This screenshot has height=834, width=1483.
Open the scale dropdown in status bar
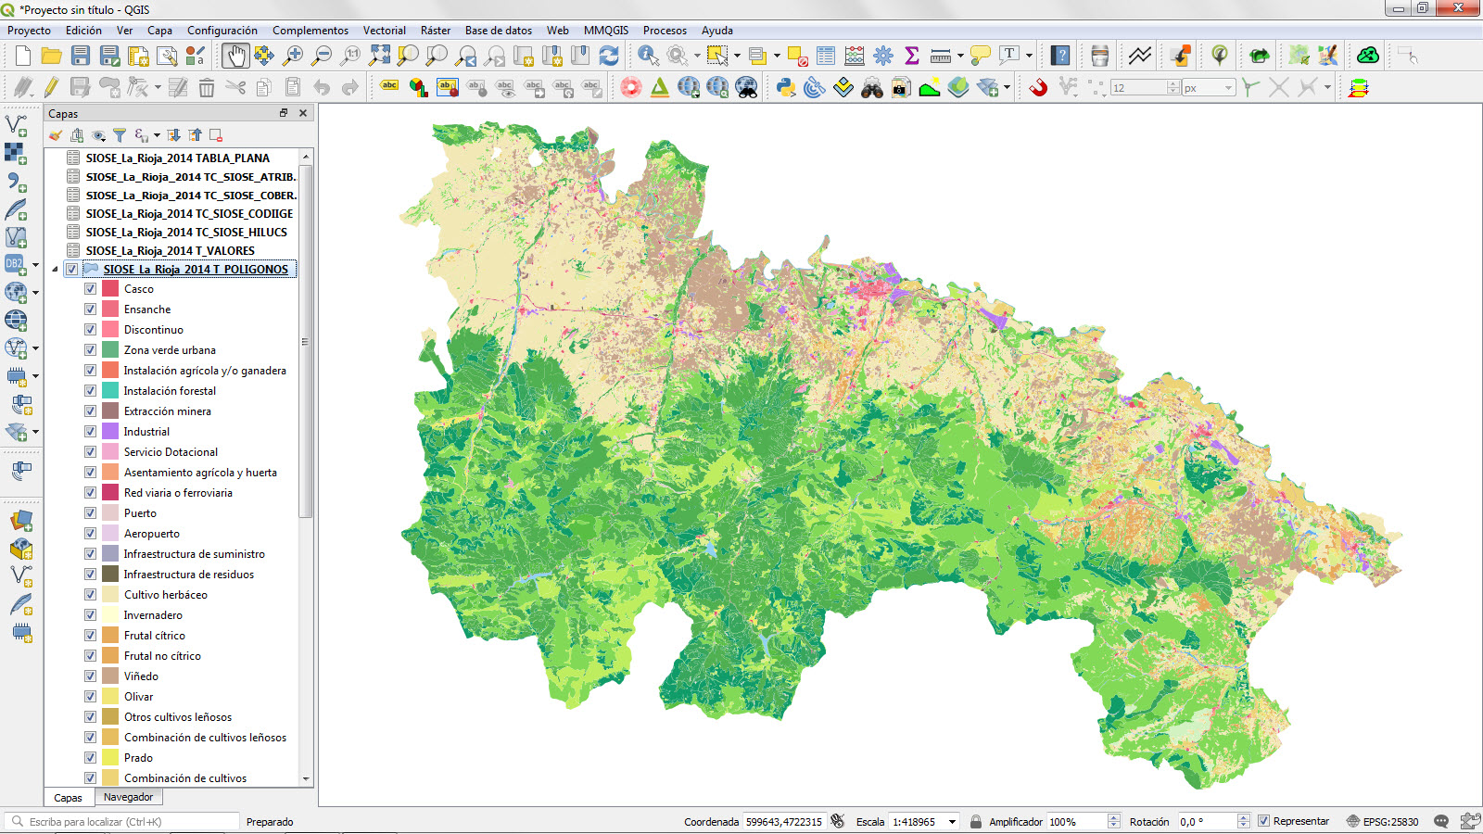952,822
